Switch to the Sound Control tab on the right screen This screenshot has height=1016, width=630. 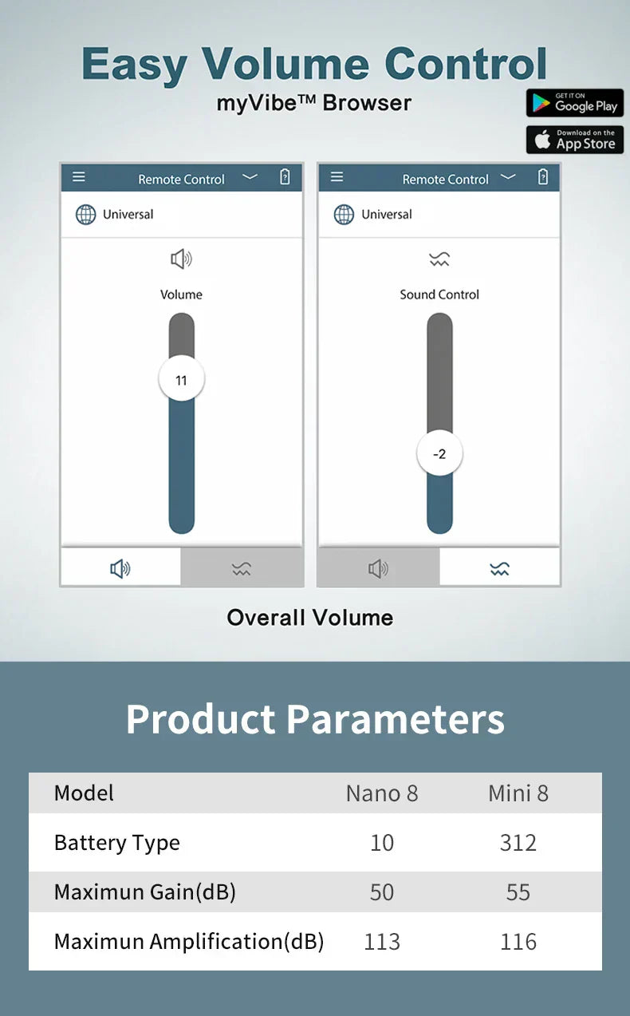[499, 568]
